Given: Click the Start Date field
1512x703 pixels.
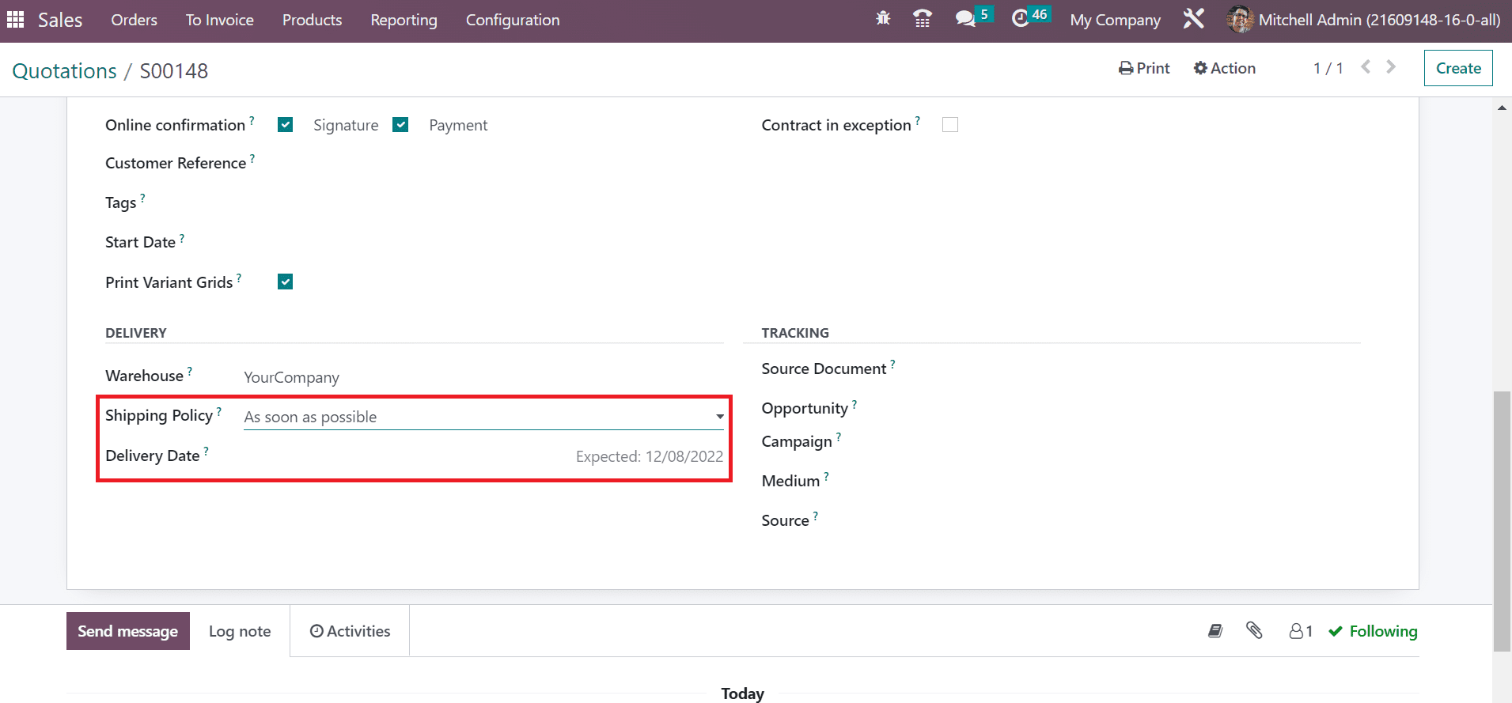Looking at the screenshot, I should click(483, 242).
